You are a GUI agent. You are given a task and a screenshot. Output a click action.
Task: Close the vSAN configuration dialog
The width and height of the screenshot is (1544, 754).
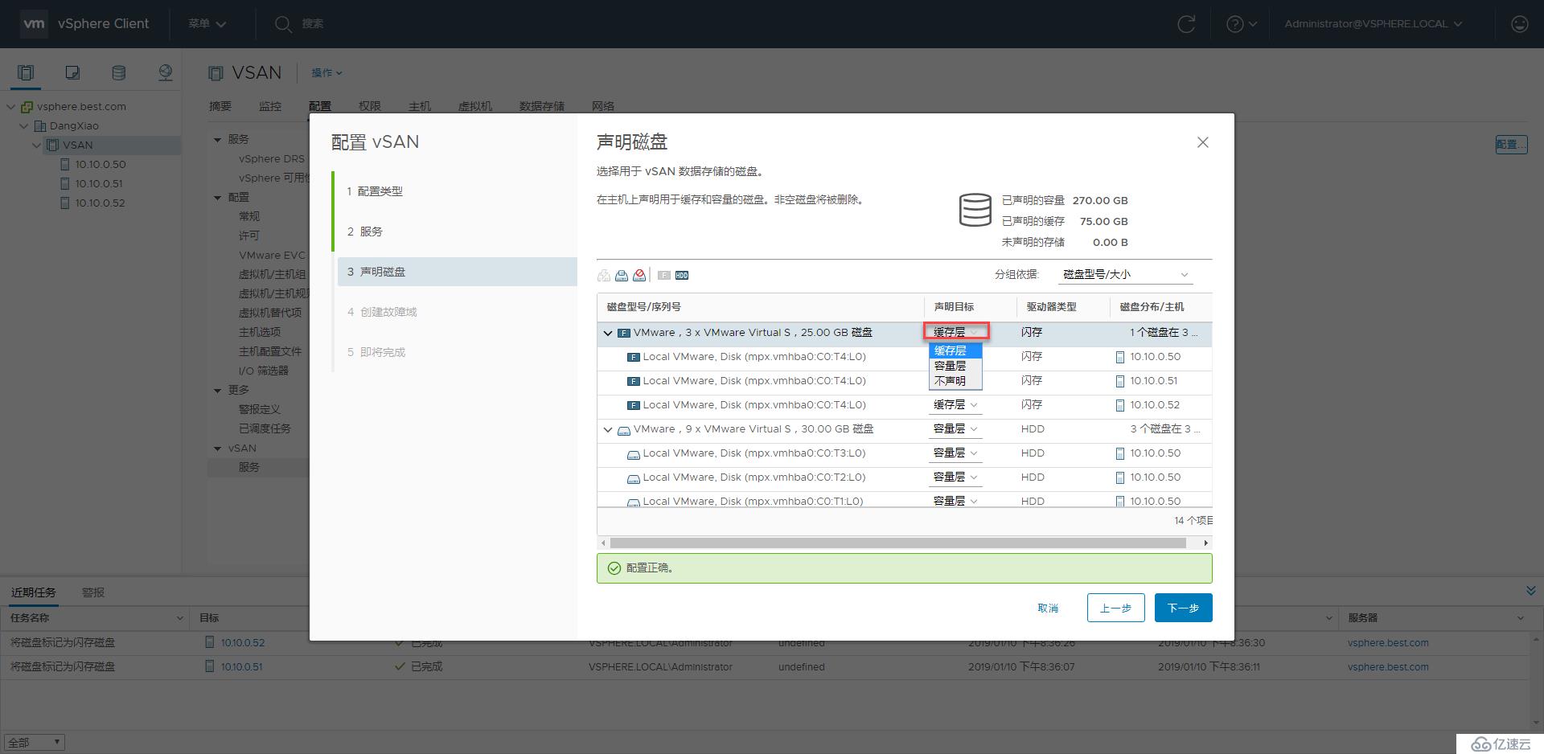[x=1203, y=142]
